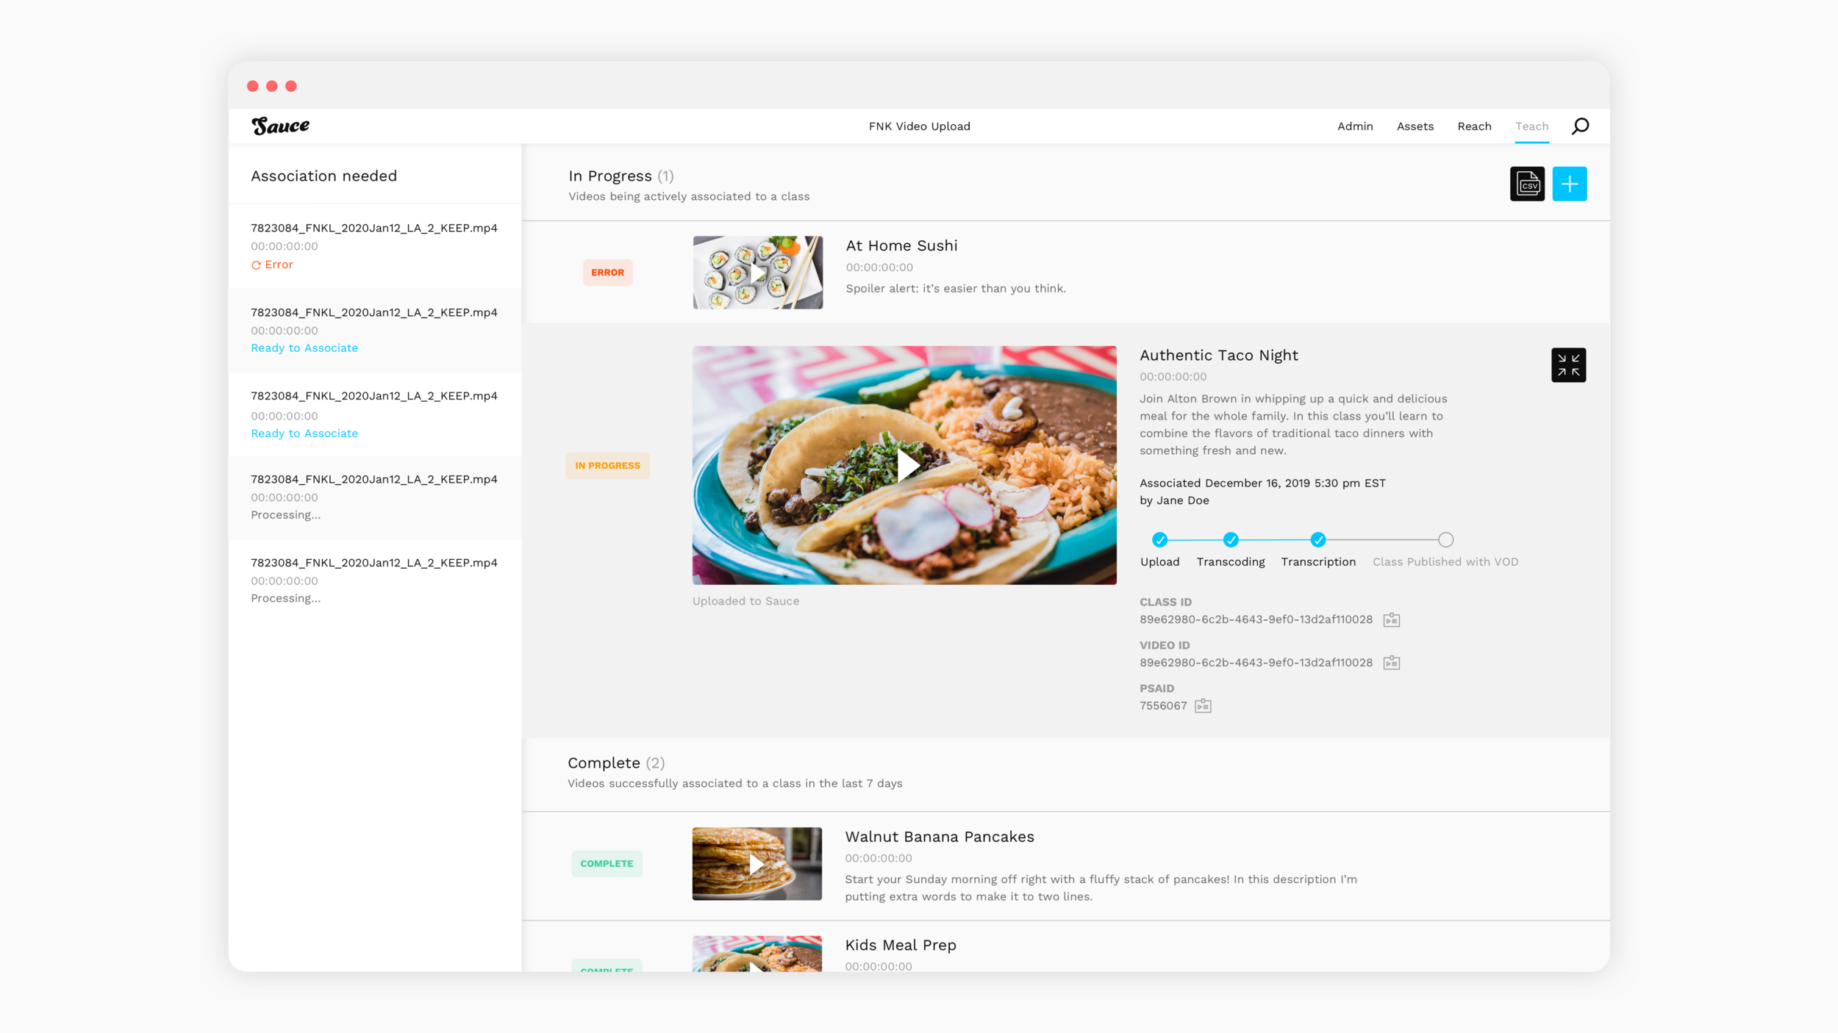Expand the At Home Sushi row
The image size is (1838, 1033).
(x=901, y=246)
